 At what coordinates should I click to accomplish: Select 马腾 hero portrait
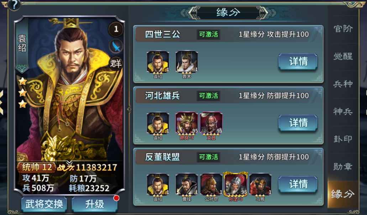coord(260,185)
